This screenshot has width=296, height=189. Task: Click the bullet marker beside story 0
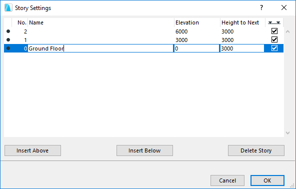point(8,48)
